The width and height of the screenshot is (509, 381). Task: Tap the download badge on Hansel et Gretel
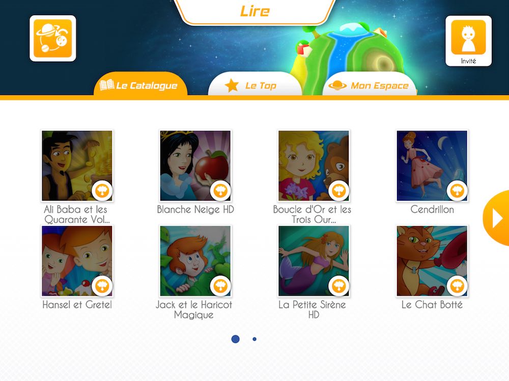click(x=102, y=285)
